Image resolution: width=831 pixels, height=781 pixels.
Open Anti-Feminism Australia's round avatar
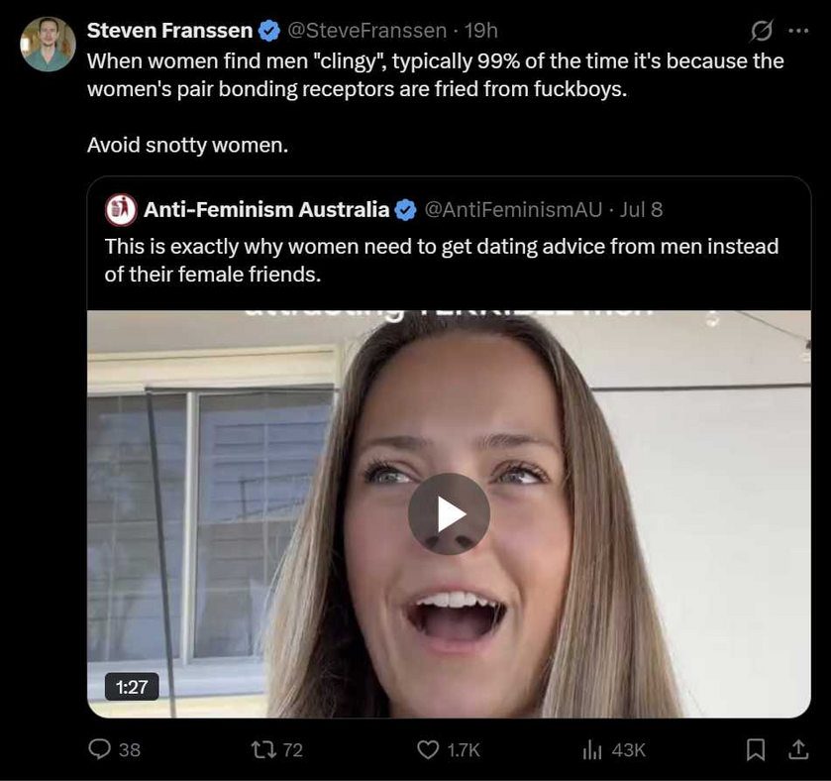pyautogui.click(x=122, y=210)
